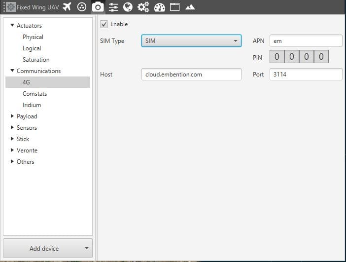Image resolution: width=346 pixels, height=262 pixels.
Task: Open the sliders Control toolbar icon
Action: (x=113, y=7)
